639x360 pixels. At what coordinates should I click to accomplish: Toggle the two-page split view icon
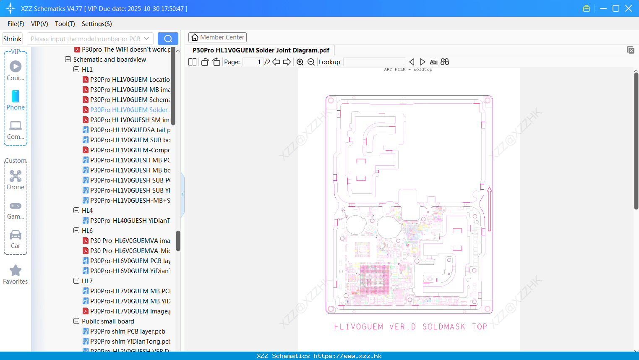(192, 62)
